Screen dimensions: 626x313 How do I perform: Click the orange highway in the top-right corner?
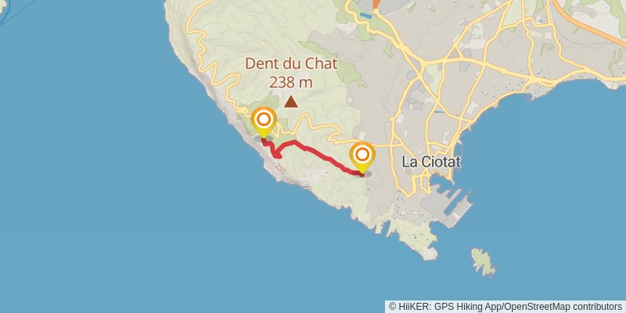(591, 22)
